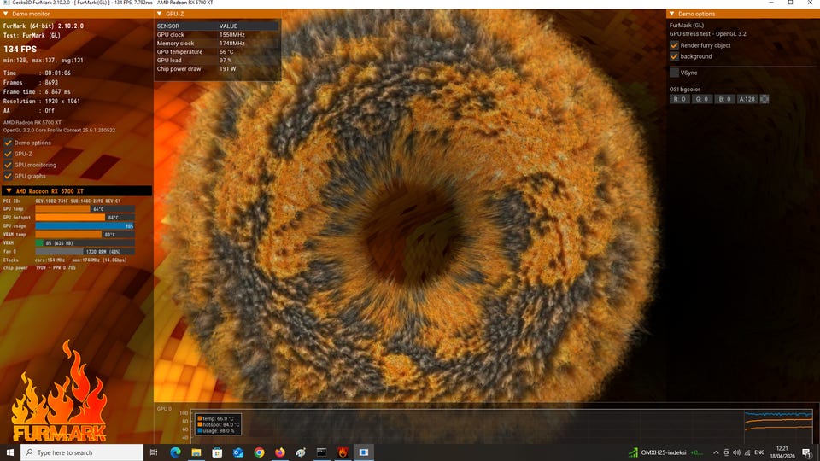The image size is (820, 461).
Task: Open Microsoft Store from taskbar
Action: (x=217, y=452)
